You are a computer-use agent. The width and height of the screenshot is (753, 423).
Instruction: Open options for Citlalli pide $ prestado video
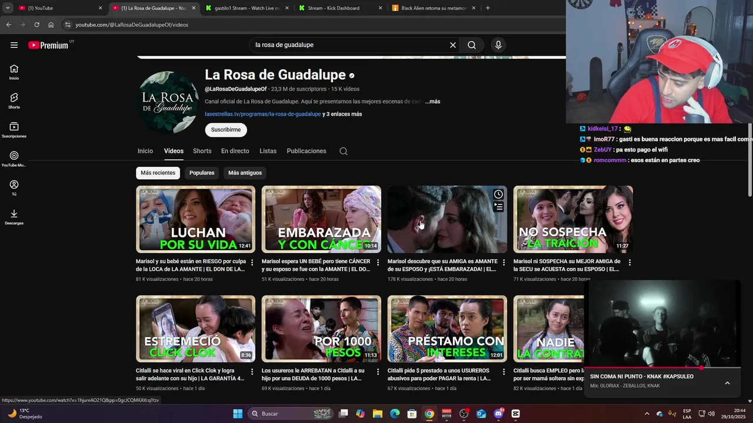pos(504,371)
